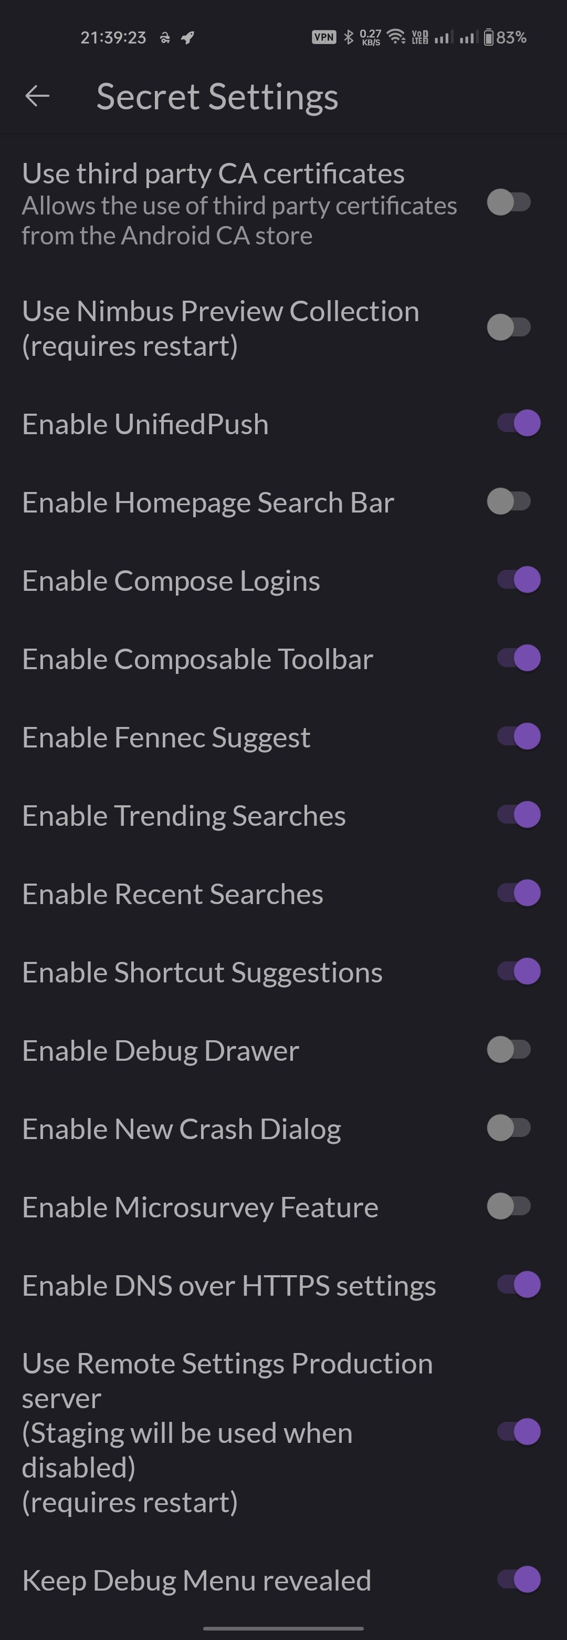Switch on Microsurvey Feature
567x1640 pixels.
[x=509, y=1206]
